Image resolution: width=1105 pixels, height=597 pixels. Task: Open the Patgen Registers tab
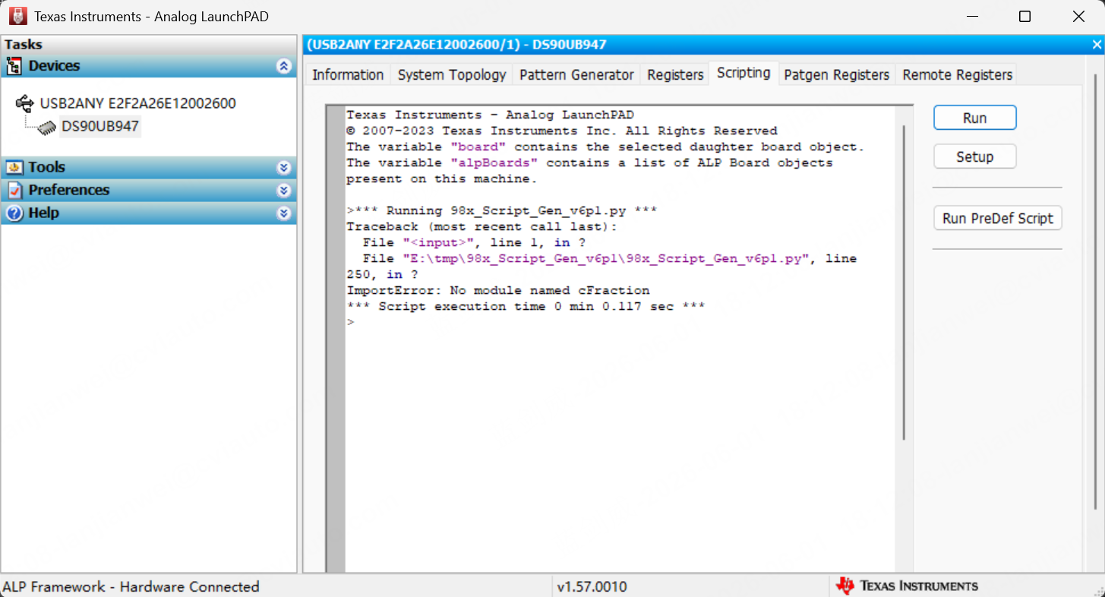(836, 74)
